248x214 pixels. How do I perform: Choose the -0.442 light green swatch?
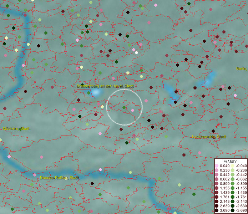(233, 175)
